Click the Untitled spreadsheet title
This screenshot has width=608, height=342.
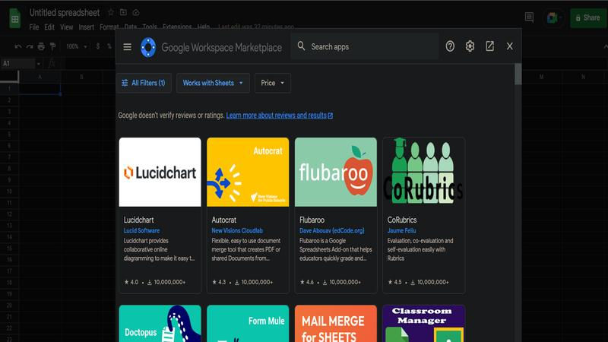(x=65, y=13)
